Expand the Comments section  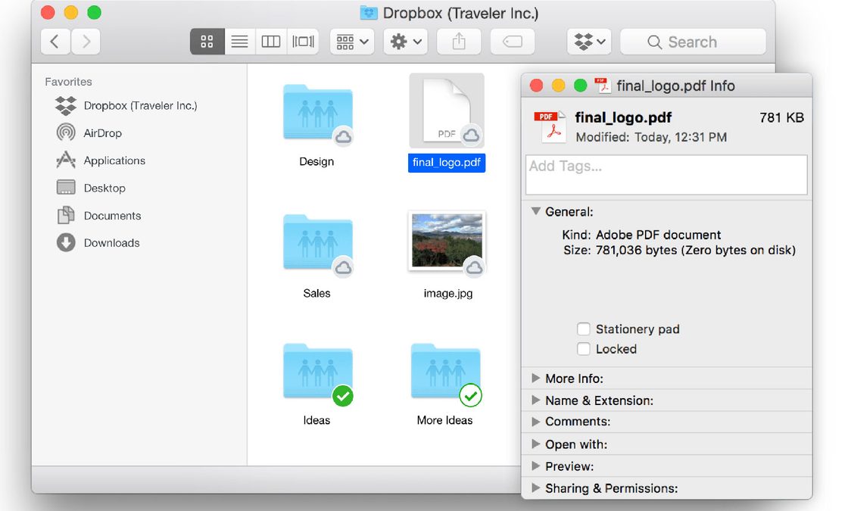click(x=536, y=421)
